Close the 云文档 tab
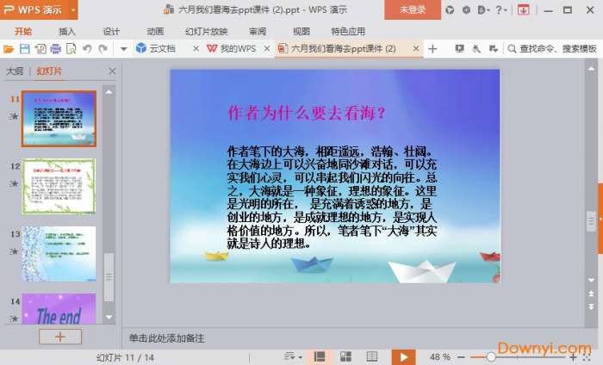603x365 pixels. coord(196,49)
